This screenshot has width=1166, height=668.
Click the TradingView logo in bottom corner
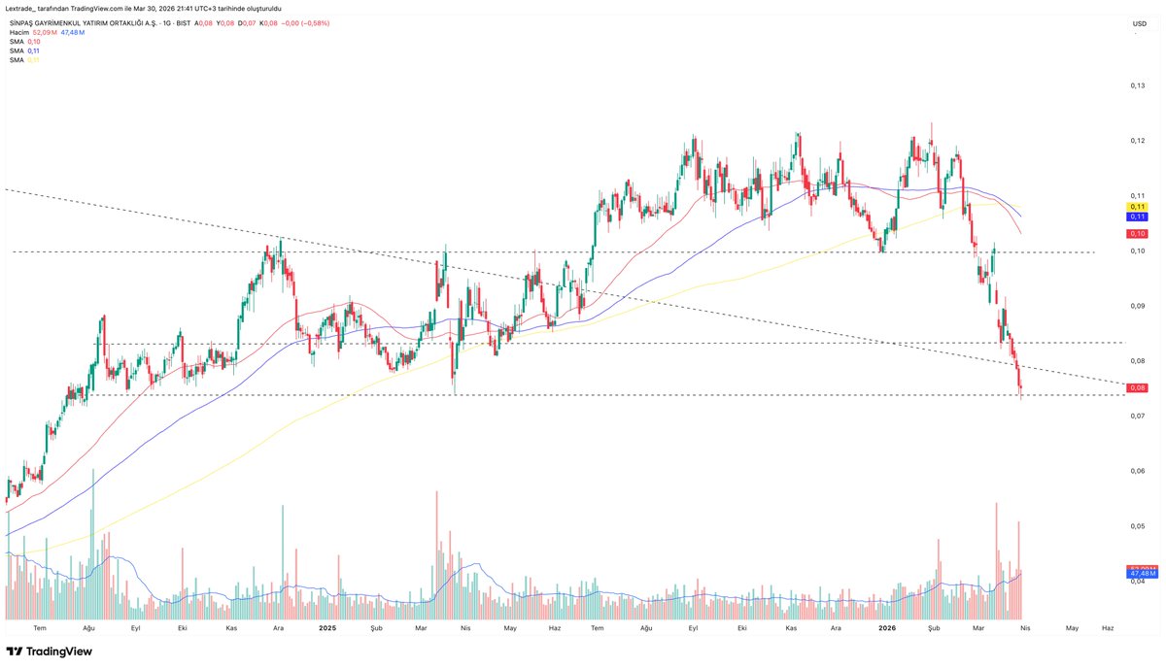[45, 652]
